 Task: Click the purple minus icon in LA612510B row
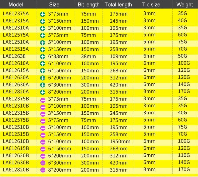pos(43,128)
